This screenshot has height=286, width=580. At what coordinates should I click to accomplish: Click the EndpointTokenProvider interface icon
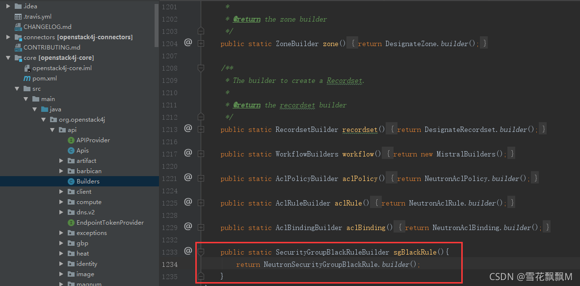click(x=71, y=223)
